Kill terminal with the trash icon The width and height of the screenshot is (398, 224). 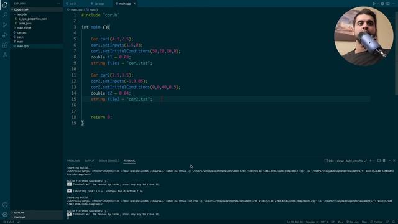pos(384,161)
